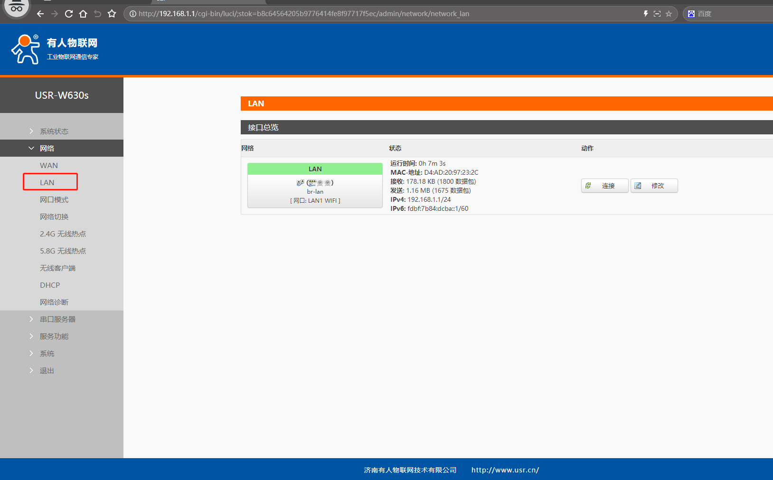Expand the 系统状态 menu section
773x480 pixels.
pos(54,131)
